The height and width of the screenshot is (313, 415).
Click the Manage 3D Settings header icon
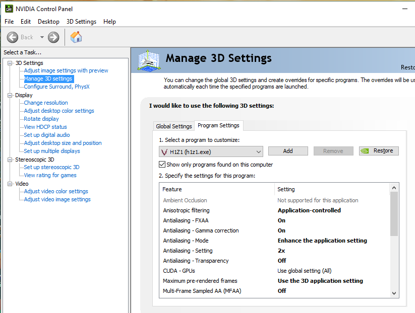coord(149,61)
